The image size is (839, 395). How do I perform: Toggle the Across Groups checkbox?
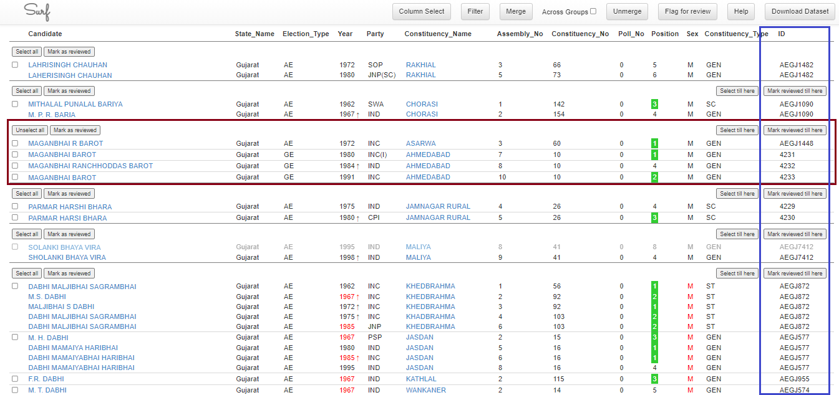pos(593,11)
